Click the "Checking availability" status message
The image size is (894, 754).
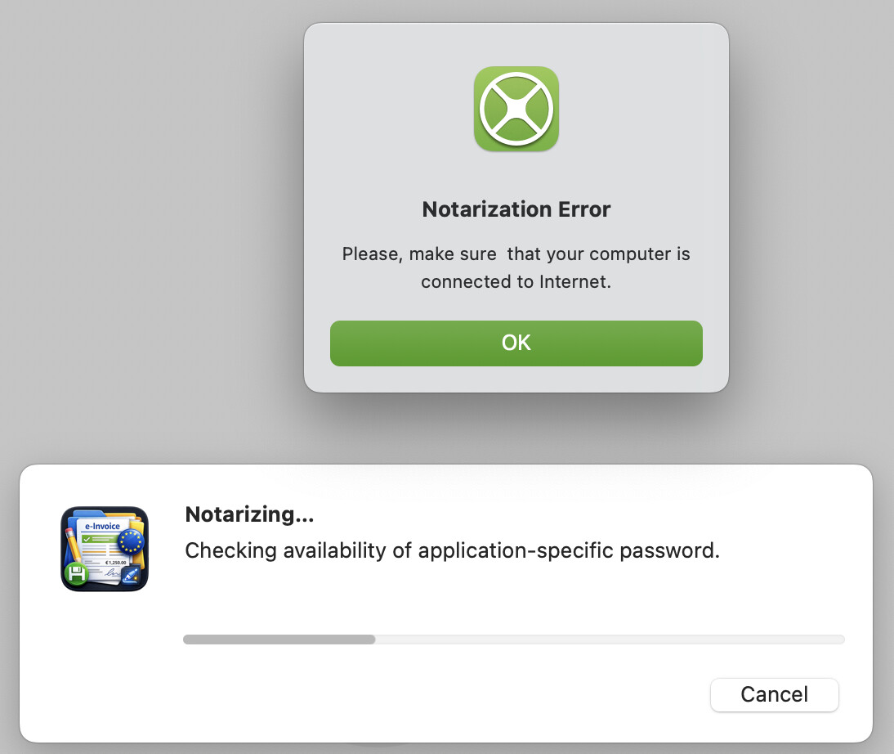tap(452, 550)
